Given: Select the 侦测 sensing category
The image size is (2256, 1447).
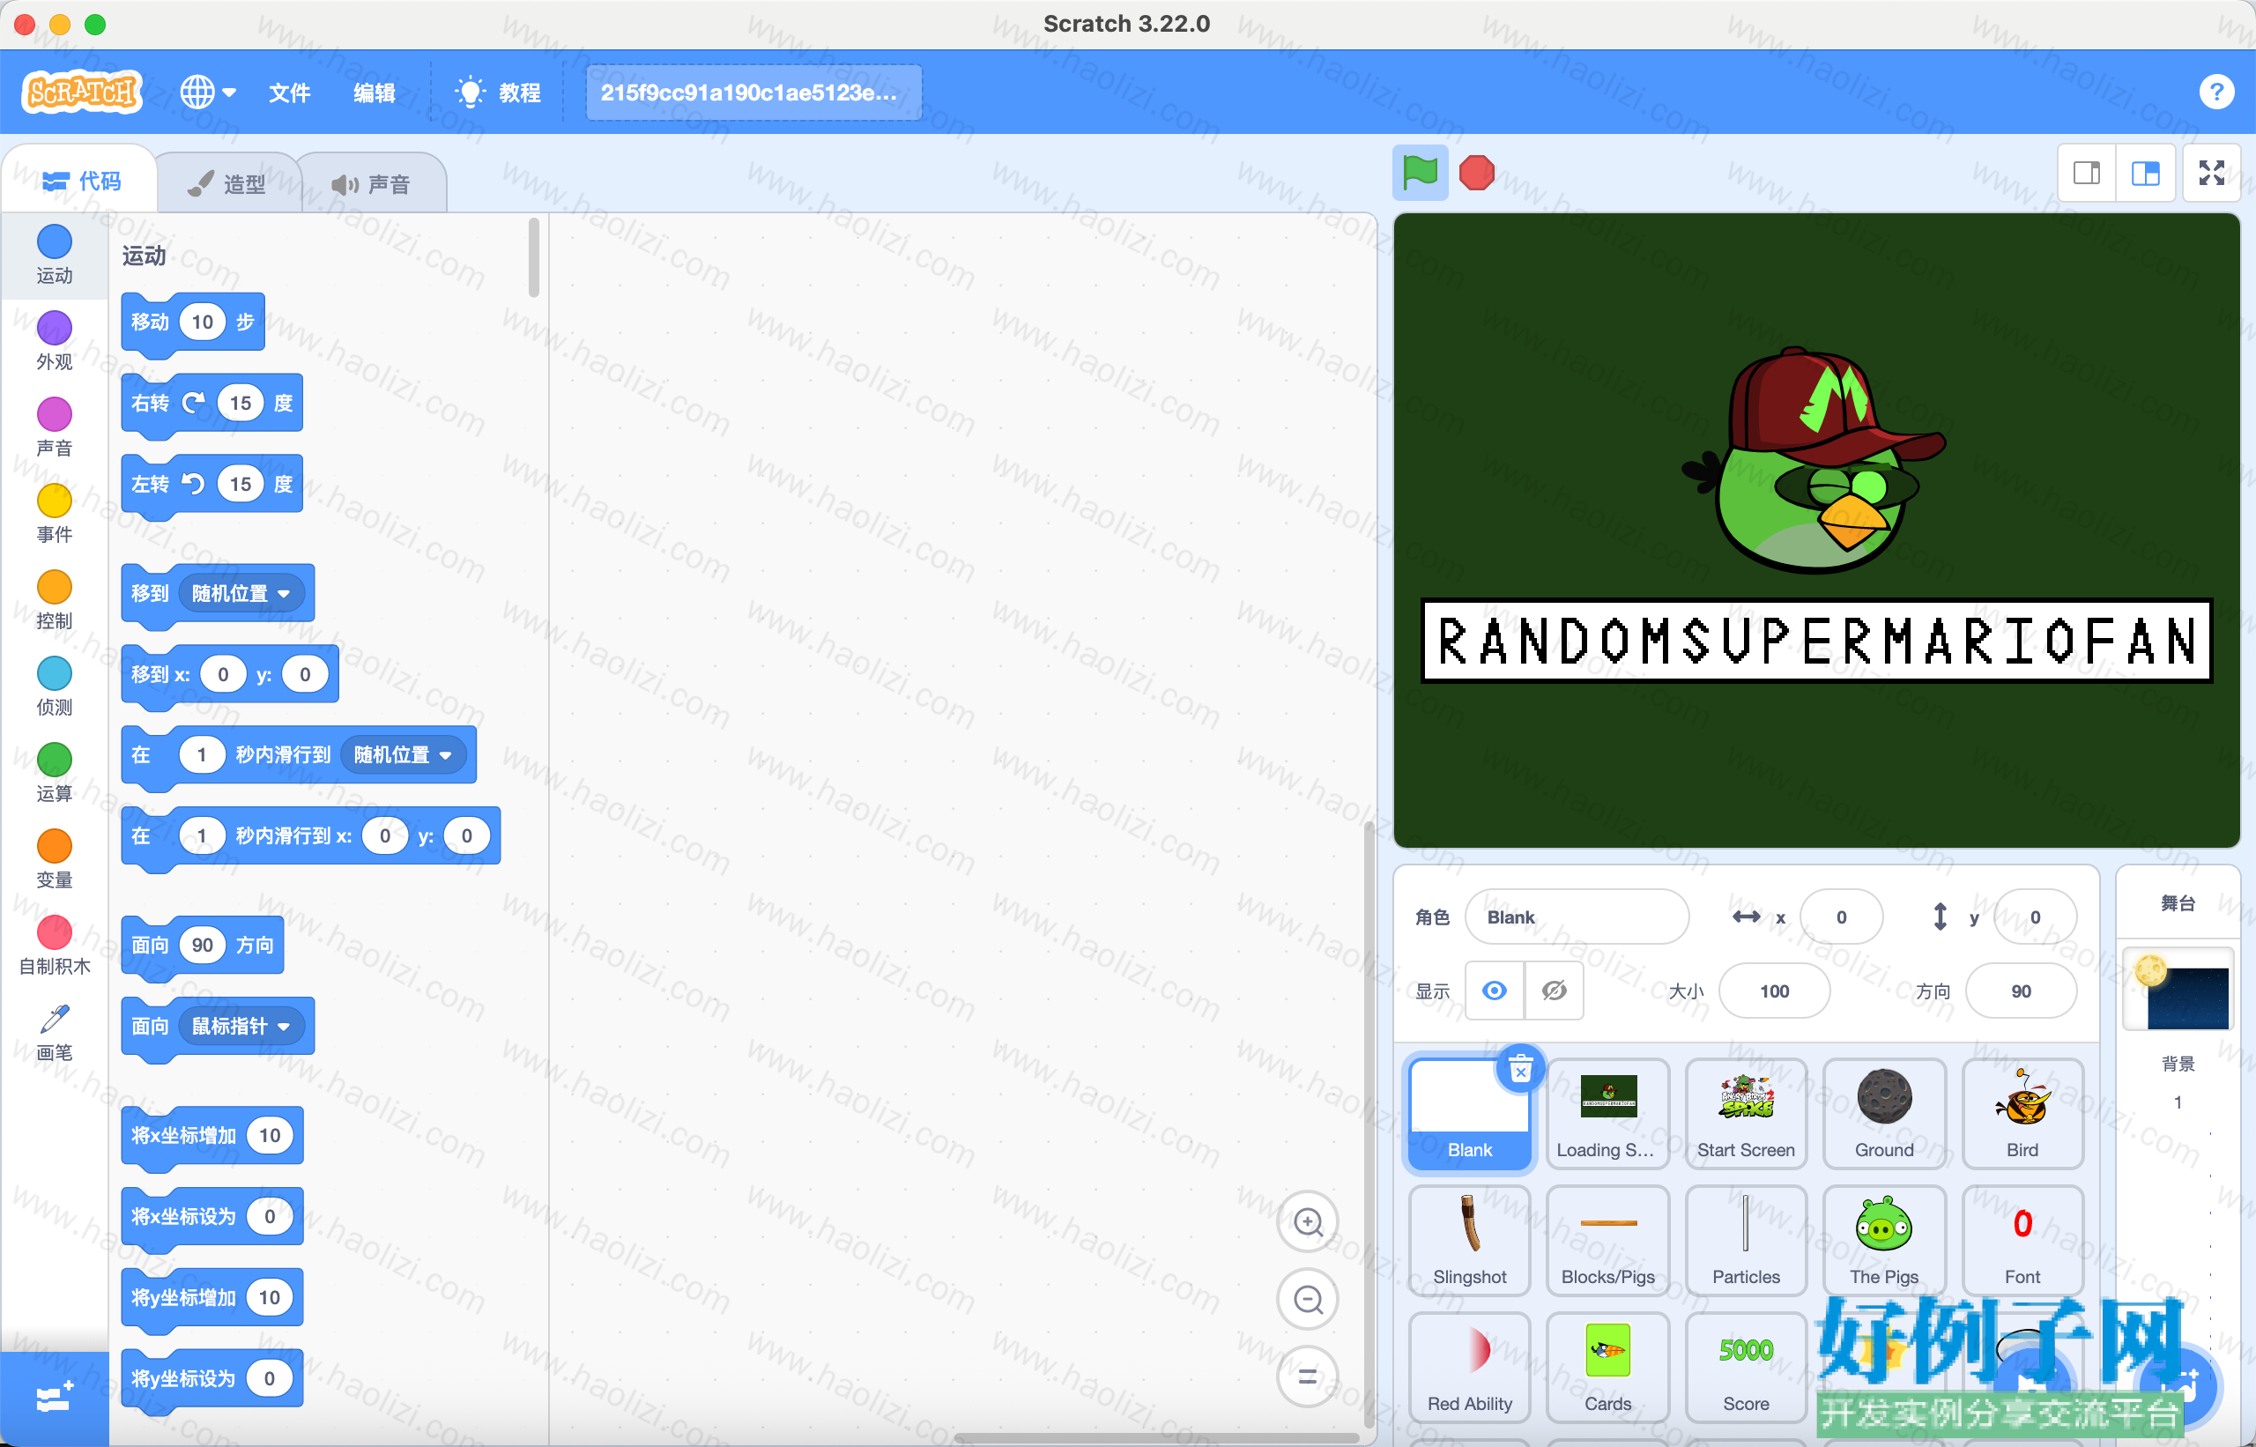Looking at the screenshot, I should point(55,686).
